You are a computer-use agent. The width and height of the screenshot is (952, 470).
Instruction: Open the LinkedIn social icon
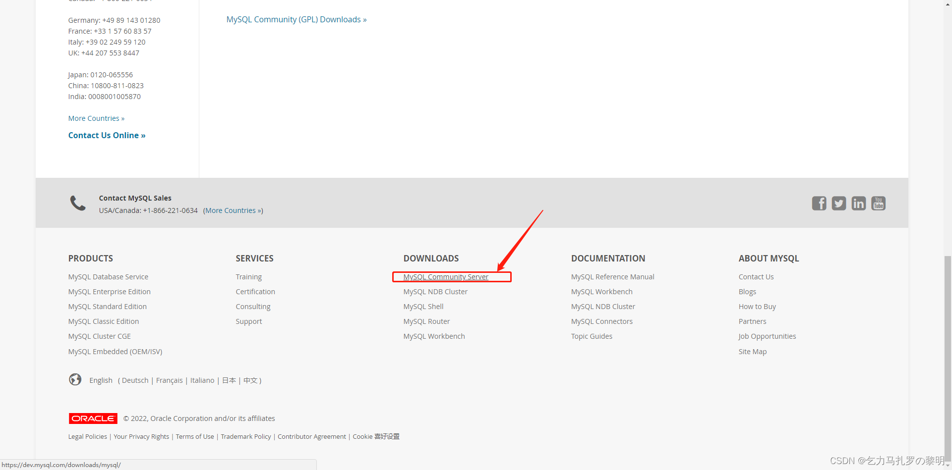click(859, 204)
